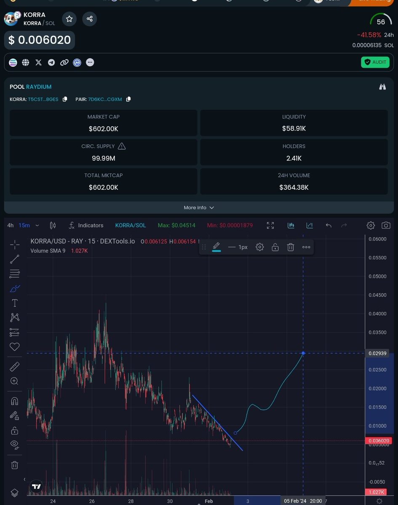398x505 pixels.
Task: Switch to the 4h timeframe
Action: pos(10,225)
